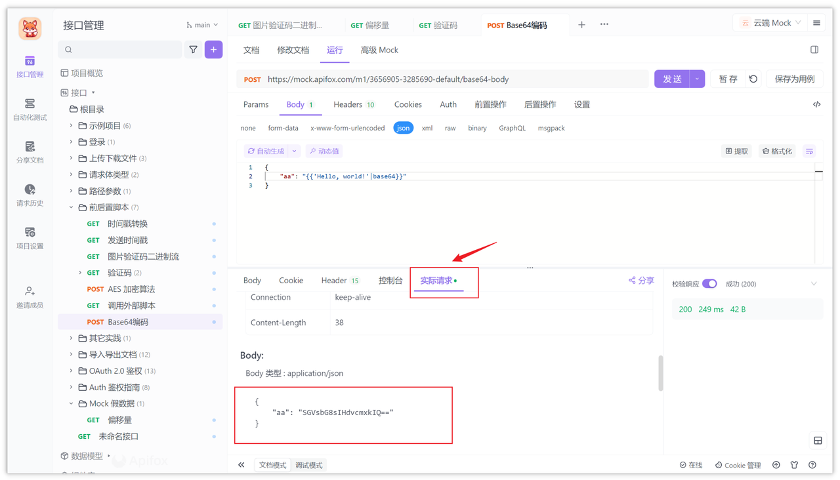Open the tab overflow ellipsis menu
Screen dimensions: 840x480
coord(604,25)
